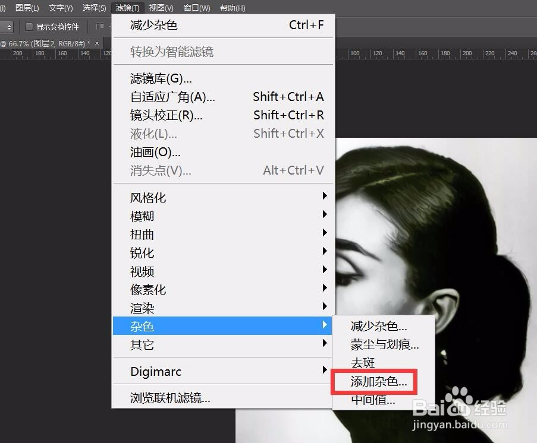Toggle the 显示变换控件 checkbox
This screenshot has width=537, height=443.
(x=29, y=27)
